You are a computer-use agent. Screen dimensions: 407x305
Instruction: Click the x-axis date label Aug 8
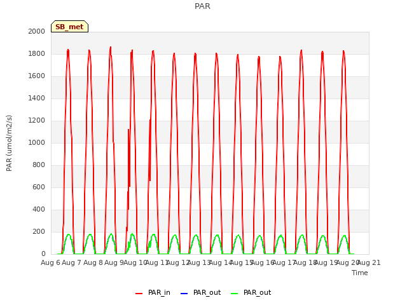(x=93, y=262)
